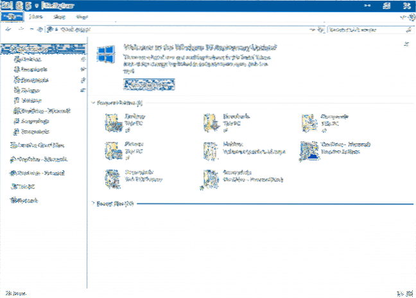This screenshot has width=416, height=298.
Task: Open the File menu tab
Action: tap(13, 16)
